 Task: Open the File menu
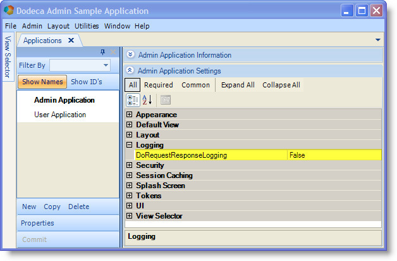point(11,26)
